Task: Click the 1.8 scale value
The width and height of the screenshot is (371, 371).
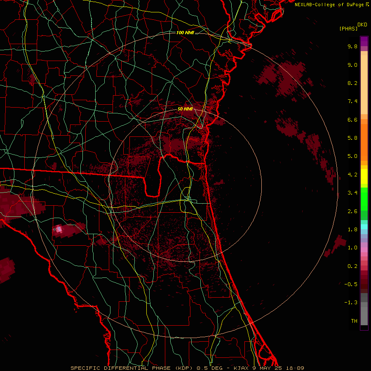Action: coord(352,230)
